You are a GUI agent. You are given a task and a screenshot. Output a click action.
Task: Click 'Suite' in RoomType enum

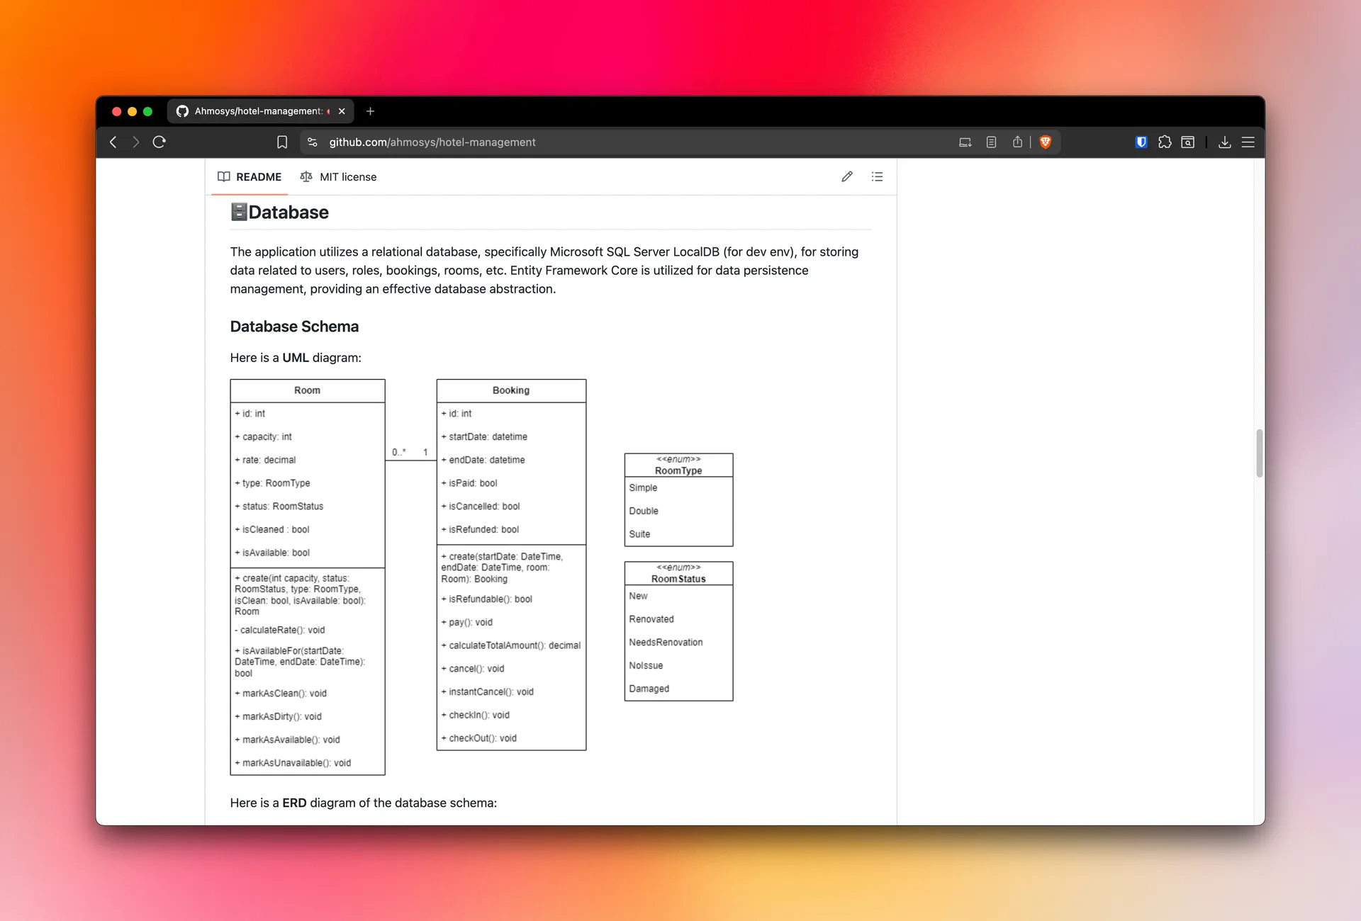639,534
